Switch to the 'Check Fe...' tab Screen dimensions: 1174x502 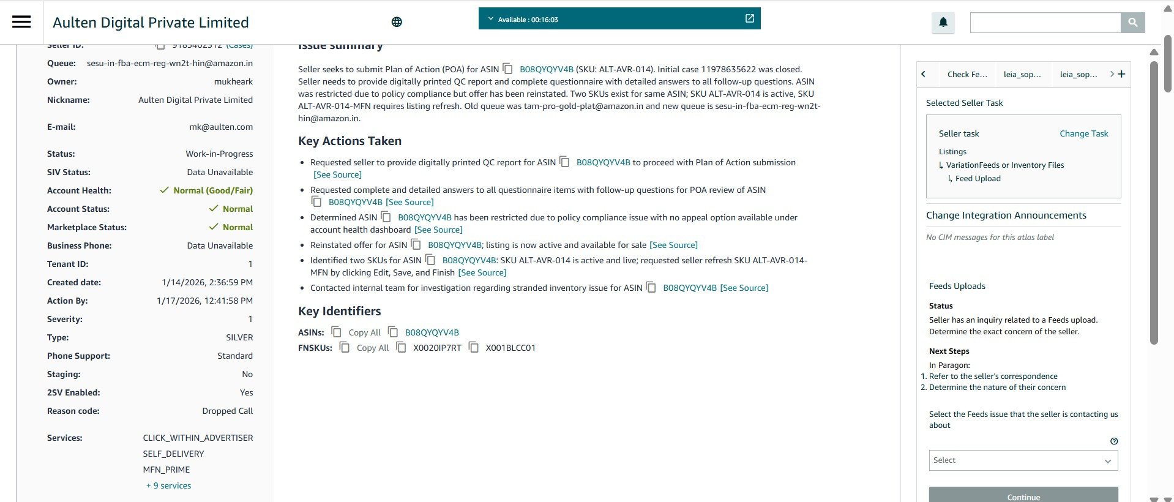click(967, 74)
